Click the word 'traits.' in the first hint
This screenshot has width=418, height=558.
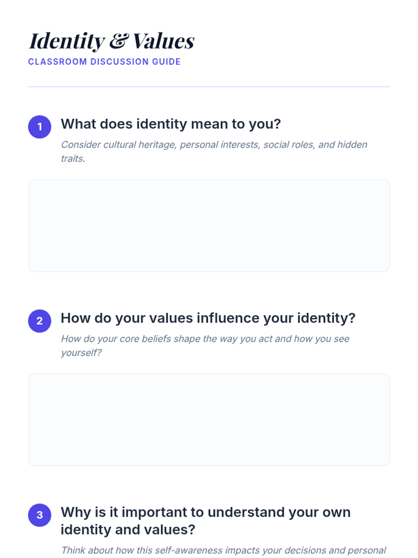[x=73, y=159]
